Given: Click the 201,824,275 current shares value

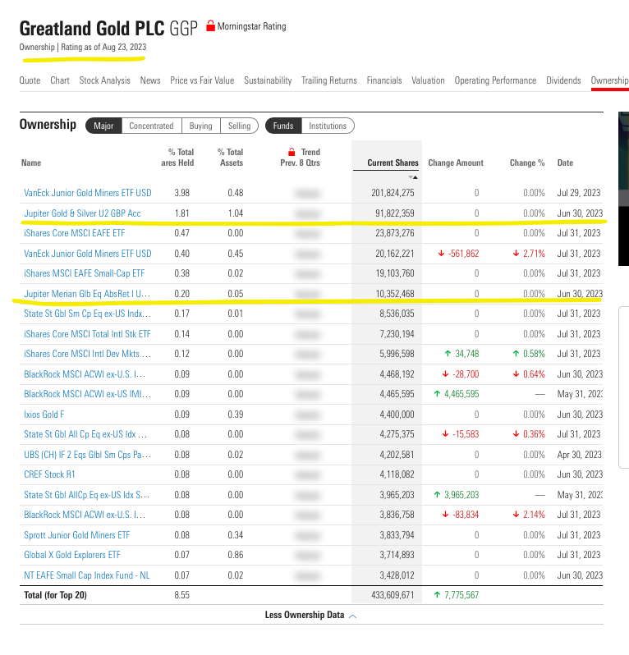Looking at the screenshot, I should (x=393, y=193).
